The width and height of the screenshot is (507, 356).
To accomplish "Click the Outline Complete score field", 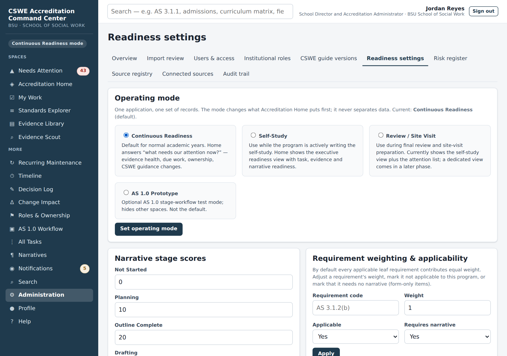I will point(204,338).
